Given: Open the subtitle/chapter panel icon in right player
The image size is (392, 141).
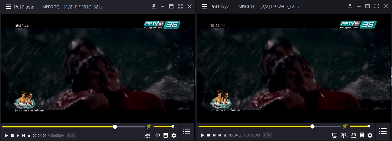Looking at the screenshot, I should click(362, 136).
